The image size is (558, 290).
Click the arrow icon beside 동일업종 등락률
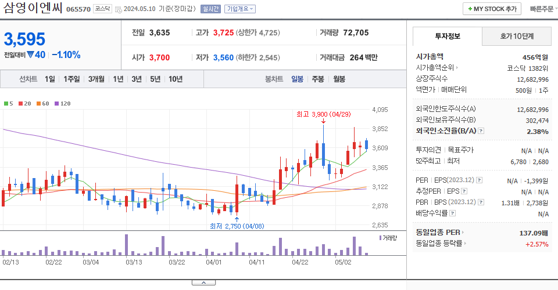pos(465,244)
